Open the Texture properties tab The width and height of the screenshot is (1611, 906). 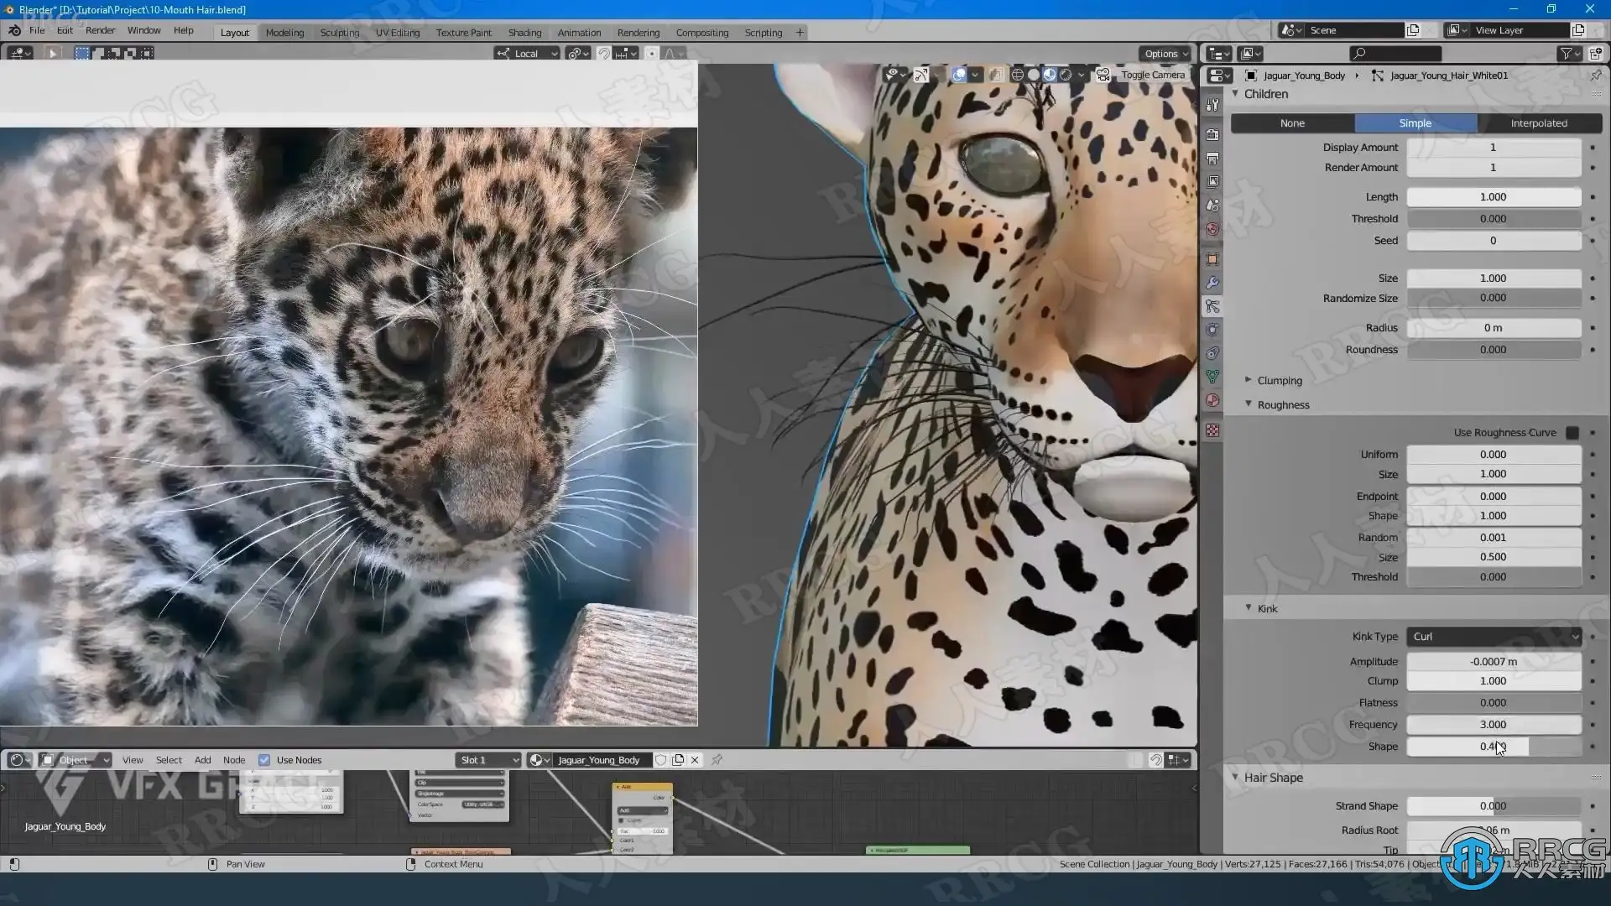tap(1212, 430)
